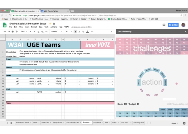This screenshot has width=188, height=134.
Task: Click the pink dot next to the action ring
Action: click(176, 84)
